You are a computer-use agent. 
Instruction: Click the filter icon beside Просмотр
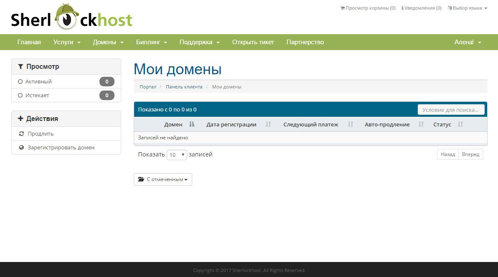click(x=20, y=67)
